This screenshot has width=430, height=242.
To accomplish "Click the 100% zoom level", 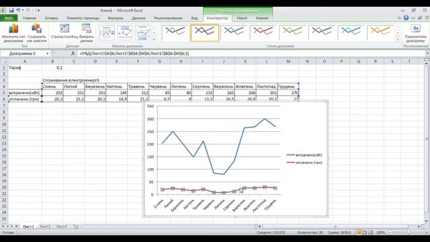I will tap(381, 233).
